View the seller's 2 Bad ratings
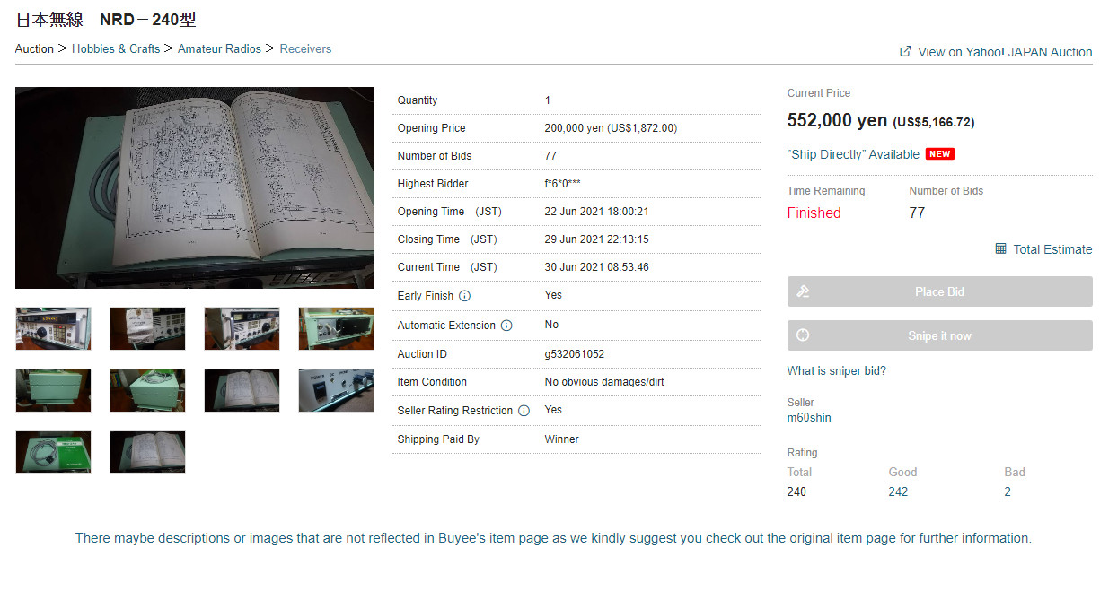The height and width of the screenshot is (591, 1100). click(1008, 491)
